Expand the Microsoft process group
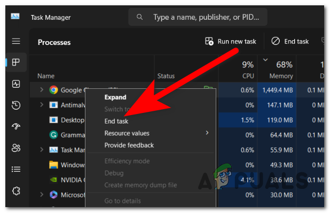 42,194
